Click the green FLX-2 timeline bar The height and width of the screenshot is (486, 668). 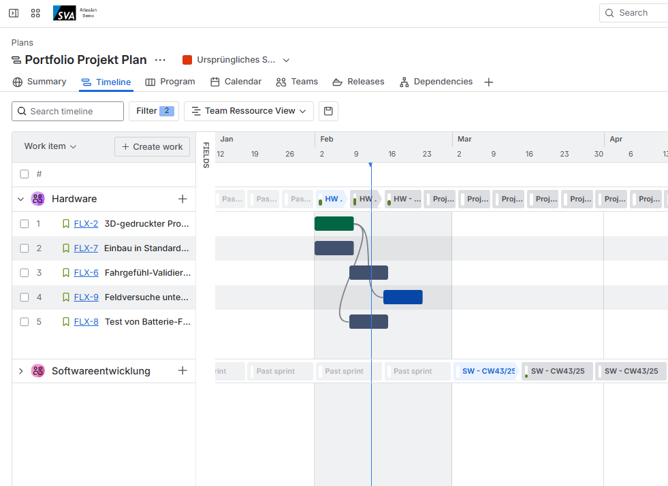pyautogui.click(x=334, y=223)
